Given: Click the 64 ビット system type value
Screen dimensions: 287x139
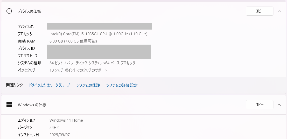Looking at the screenshot, I should click(92, 63).
